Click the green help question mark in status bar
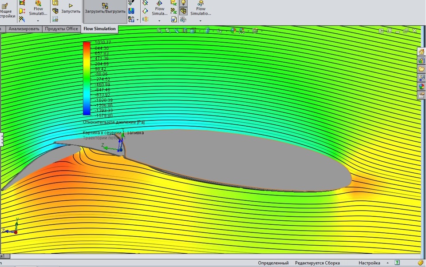 (x=397, y=263)
